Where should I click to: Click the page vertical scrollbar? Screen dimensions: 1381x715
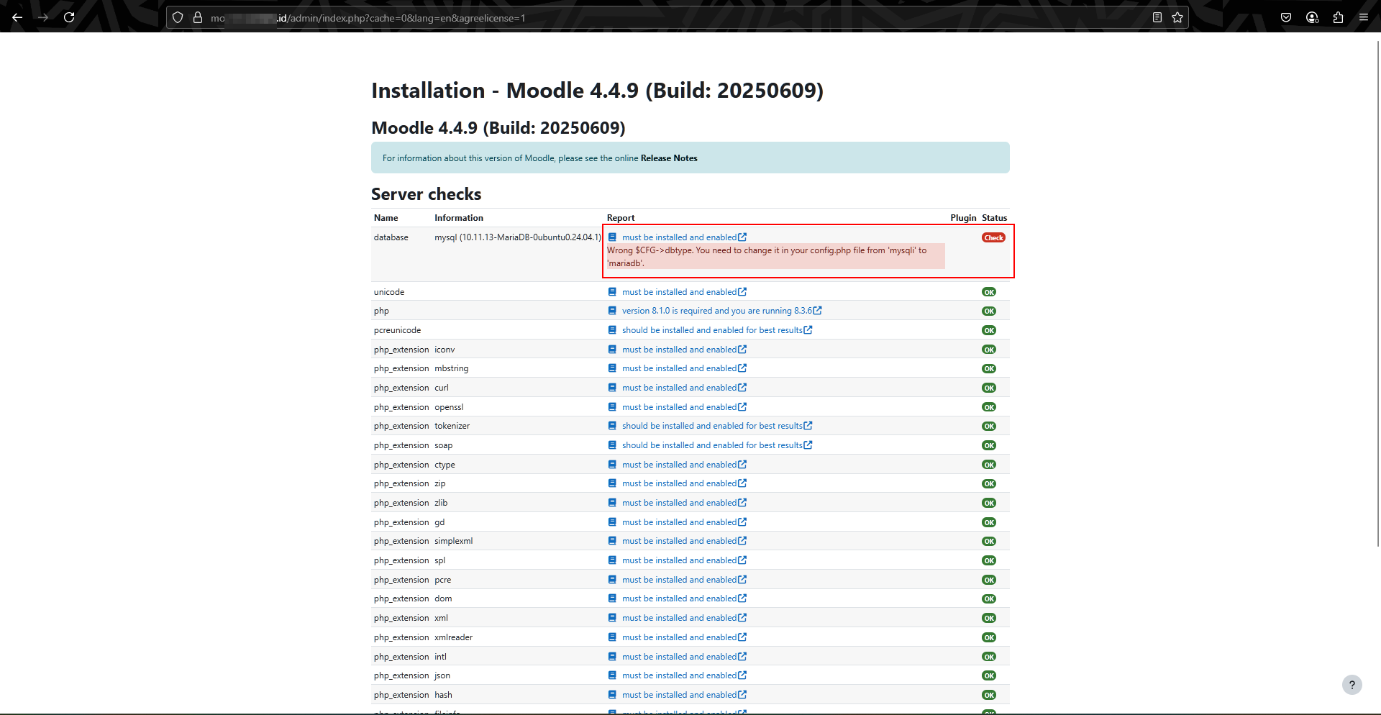tap(1377, 288)
